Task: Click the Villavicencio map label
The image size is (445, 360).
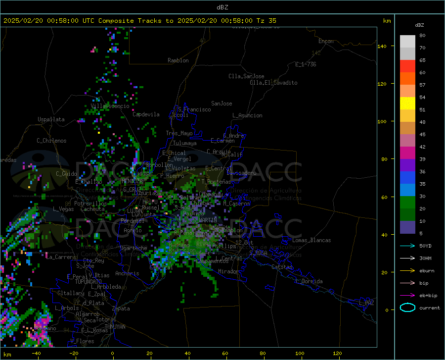Action: point(110,106)
